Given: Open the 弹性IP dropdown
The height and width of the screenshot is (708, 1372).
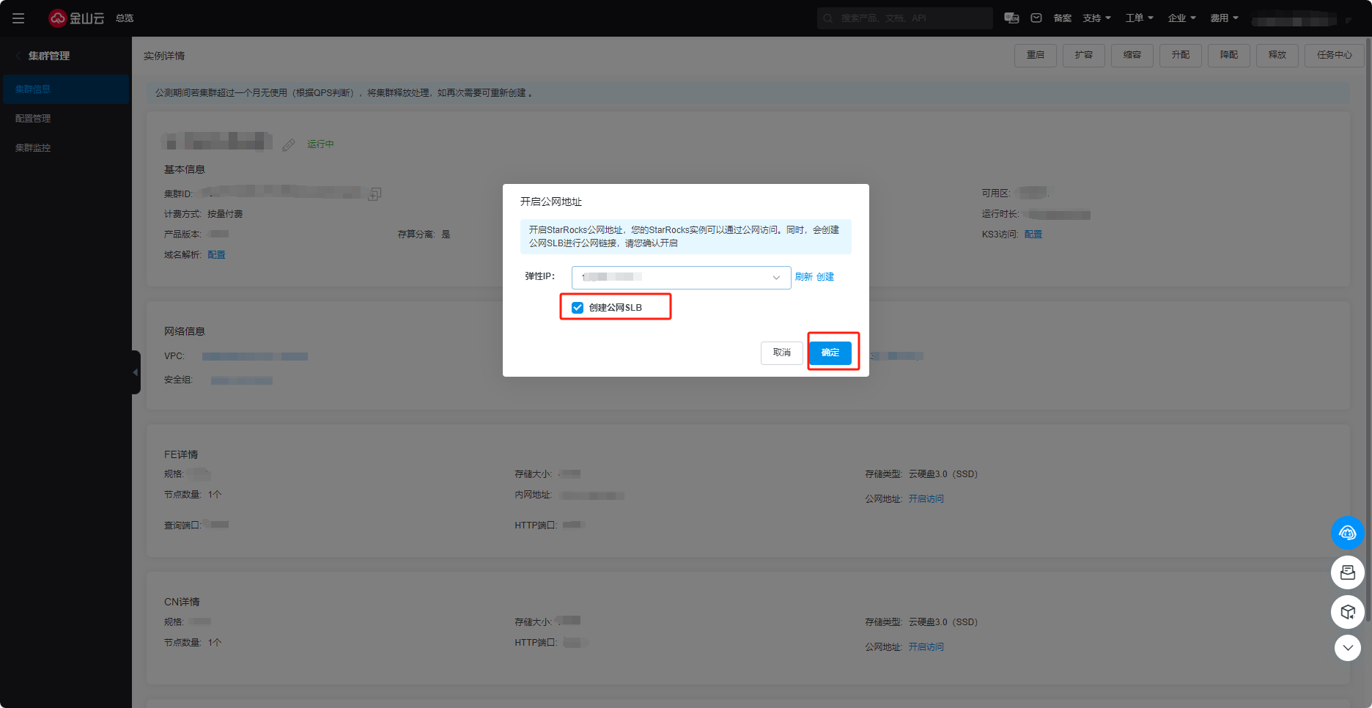Looking at the screenshot, I should point(681,278).
